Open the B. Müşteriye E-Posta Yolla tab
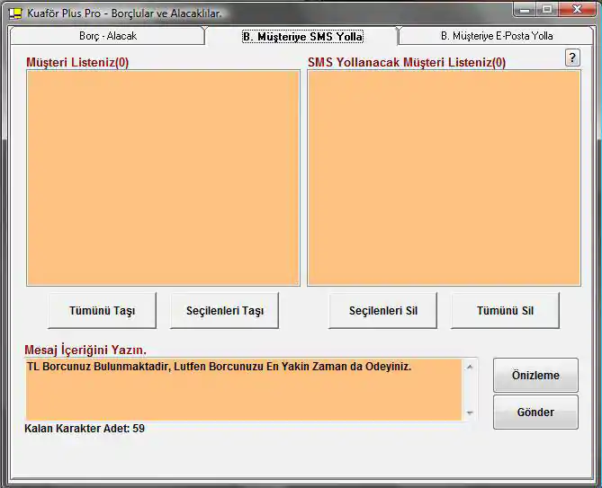 pyautogui.click(x=497, y=36)
